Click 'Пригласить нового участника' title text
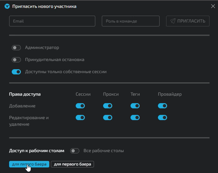This screenshot has width=218, height=173. point(44,7)
